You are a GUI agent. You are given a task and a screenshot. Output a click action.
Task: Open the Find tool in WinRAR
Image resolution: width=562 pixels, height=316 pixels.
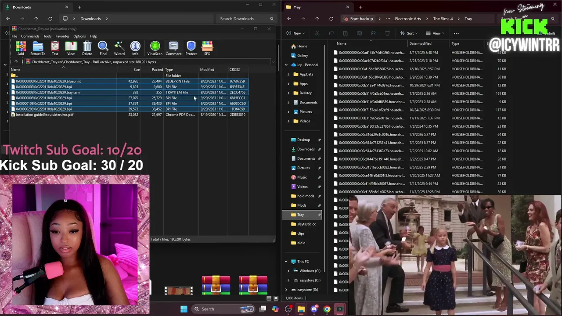[103, 48]
